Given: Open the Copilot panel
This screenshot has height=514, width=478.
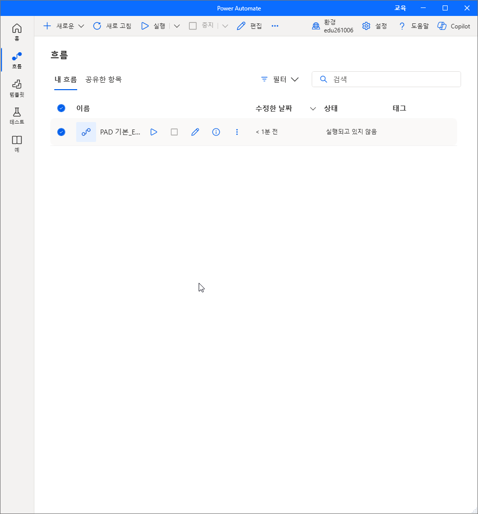Looking at the screenshot, I should point(454,26).
